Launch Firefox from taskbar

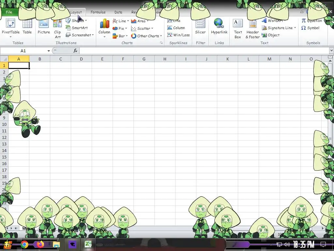tap(40, 244)
